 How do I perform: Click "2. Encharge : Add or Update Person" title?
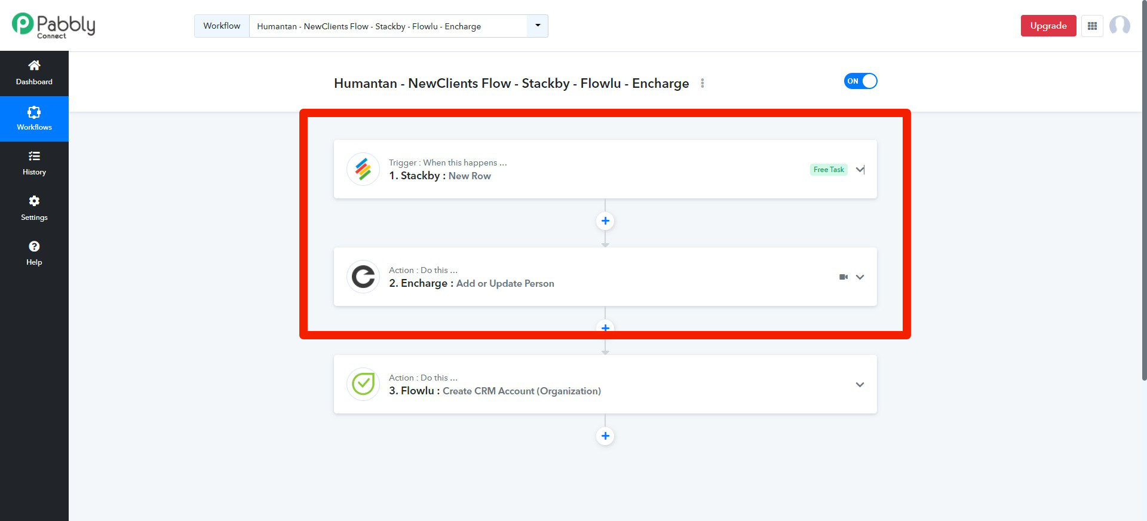coord(471,283)
